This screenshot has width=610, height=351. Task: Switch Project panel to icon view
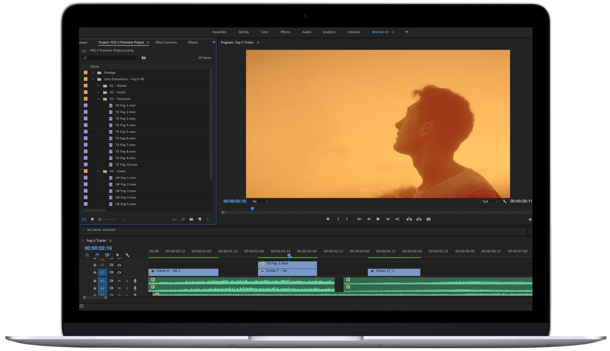pyautogui.click(x=92, y=220)
